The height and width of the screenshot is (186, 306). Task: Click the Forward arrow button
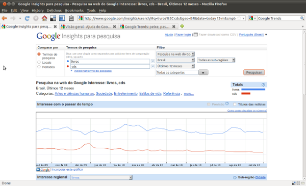coord(13,18)
